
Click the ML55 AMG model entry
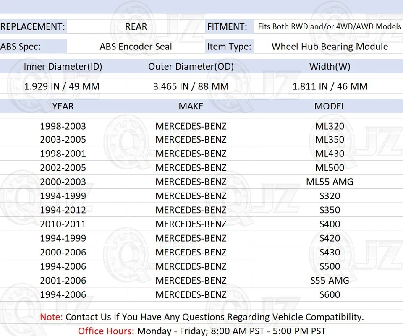pyautogui.click(x=330, y=182)
